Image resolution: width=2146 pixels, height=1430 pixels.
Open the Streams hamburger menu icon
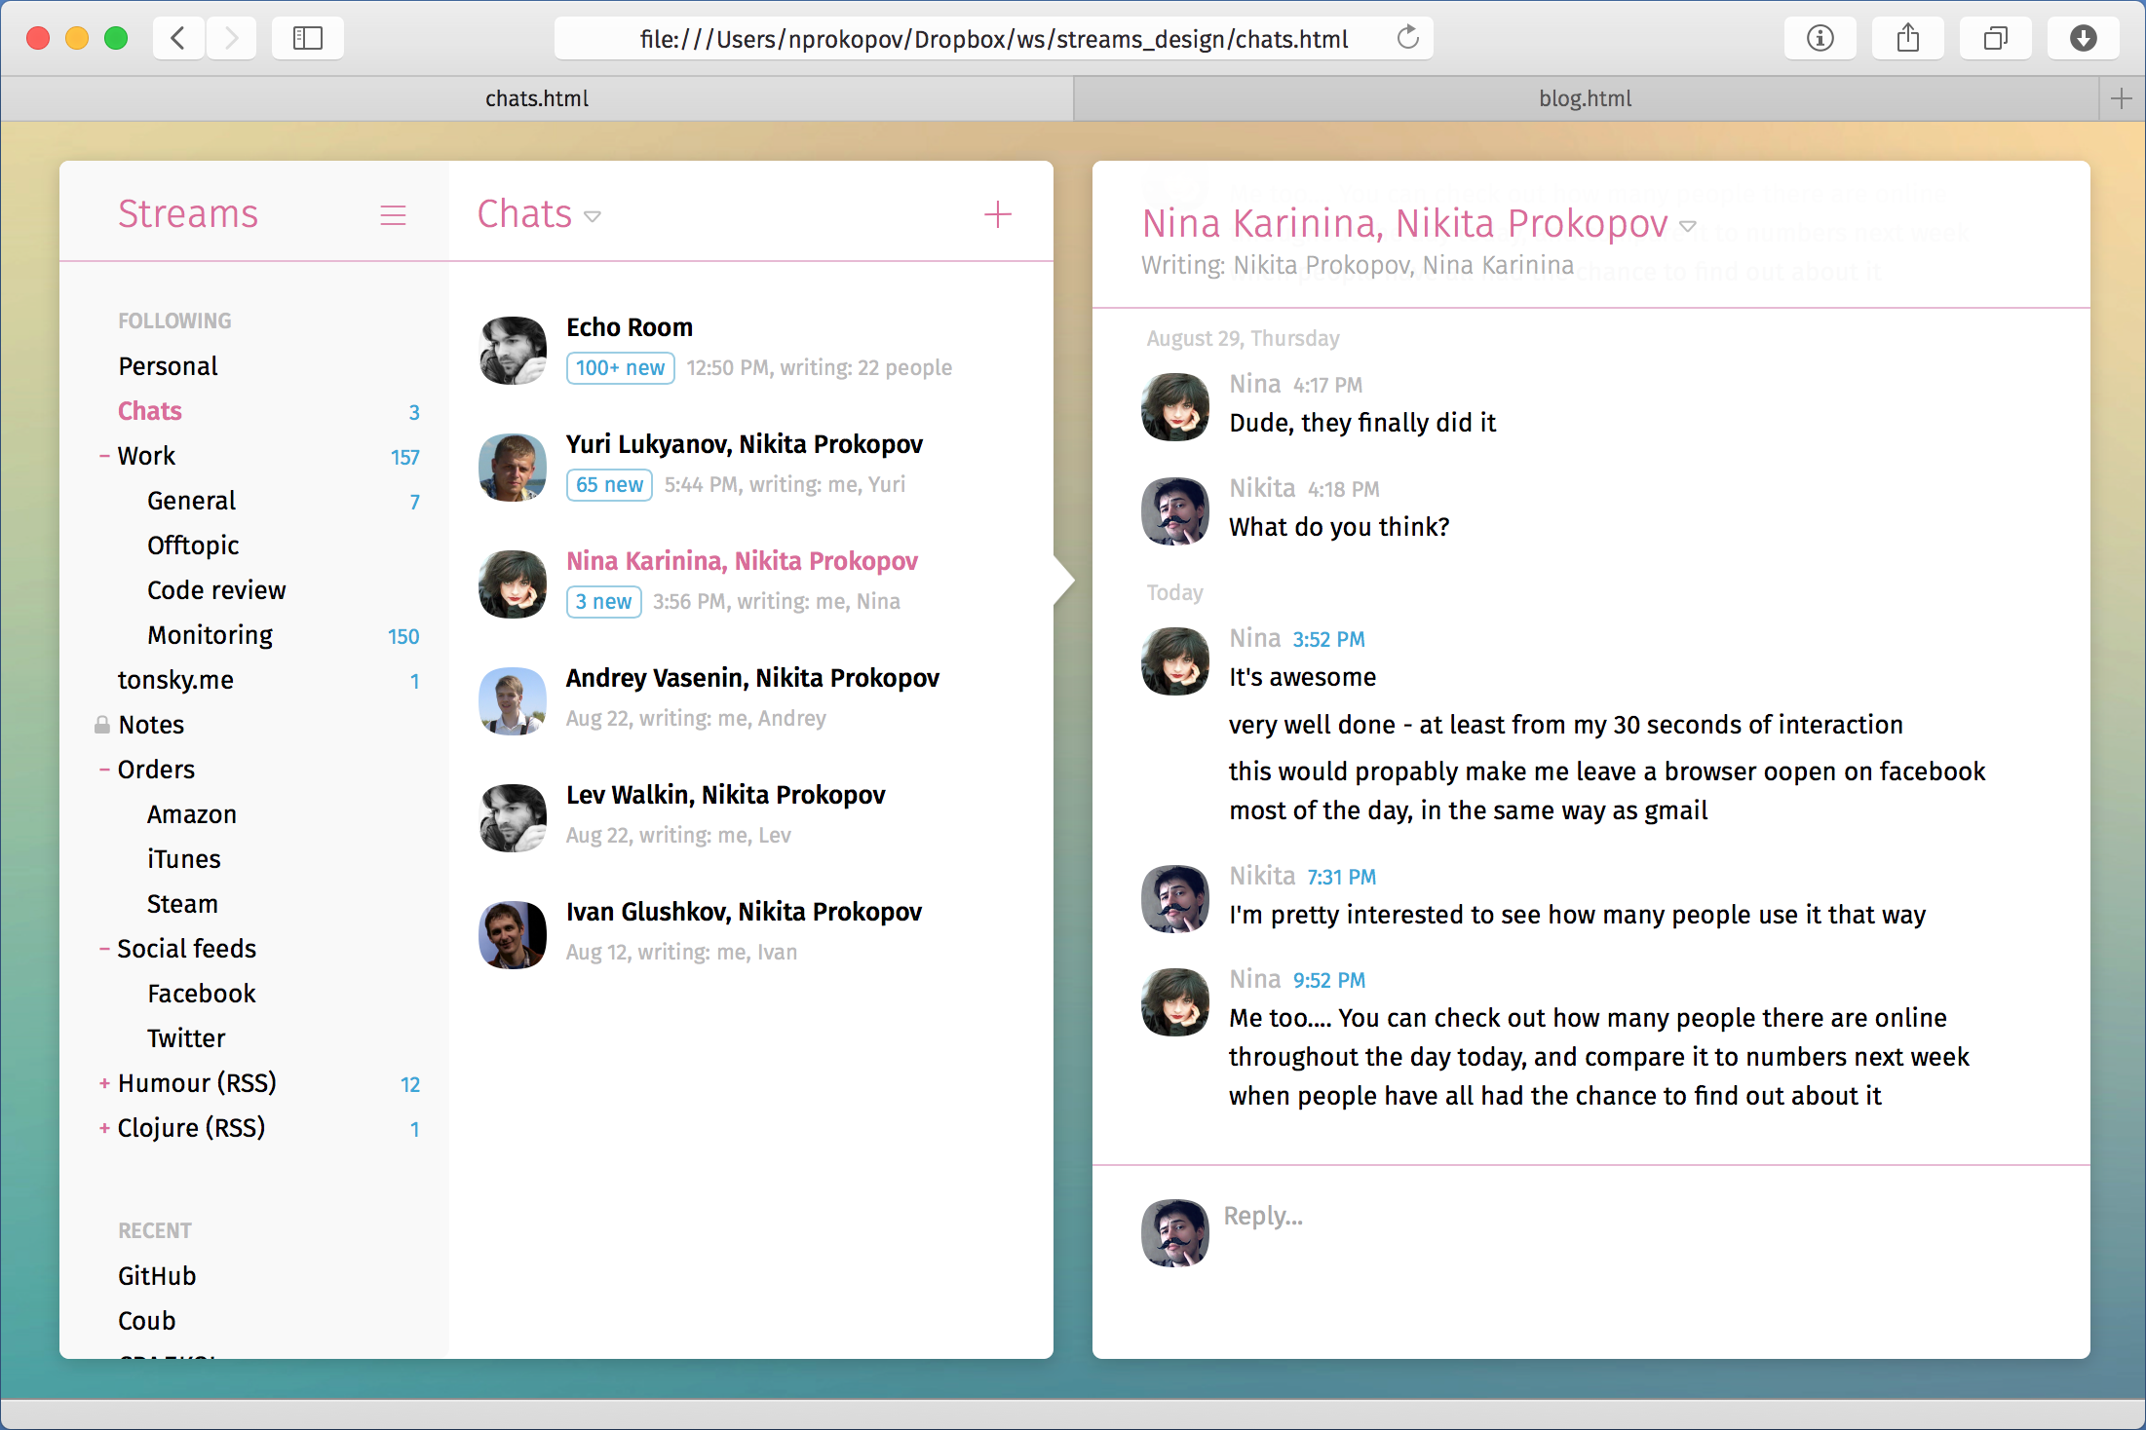(x=393, y=215)
